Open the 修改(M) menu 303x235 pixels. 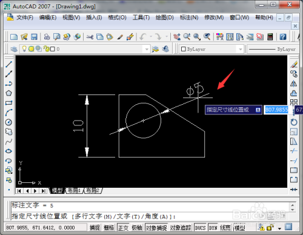[x=214, y=18]
